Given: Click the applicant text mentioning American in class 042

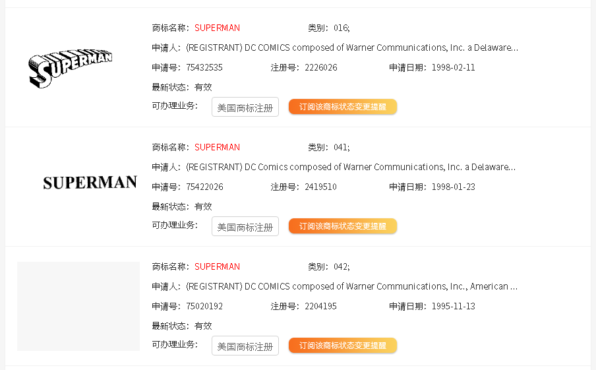Looking at the screenshot, I should 351,286.
